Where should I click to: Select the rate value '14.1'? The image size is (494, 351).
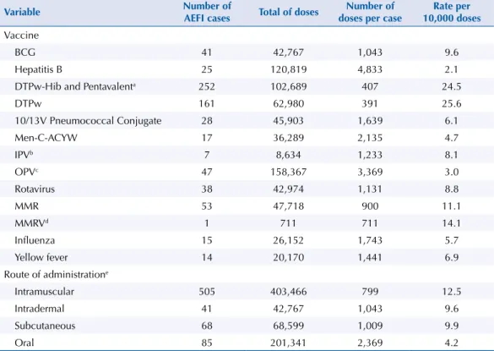point(452,223)
